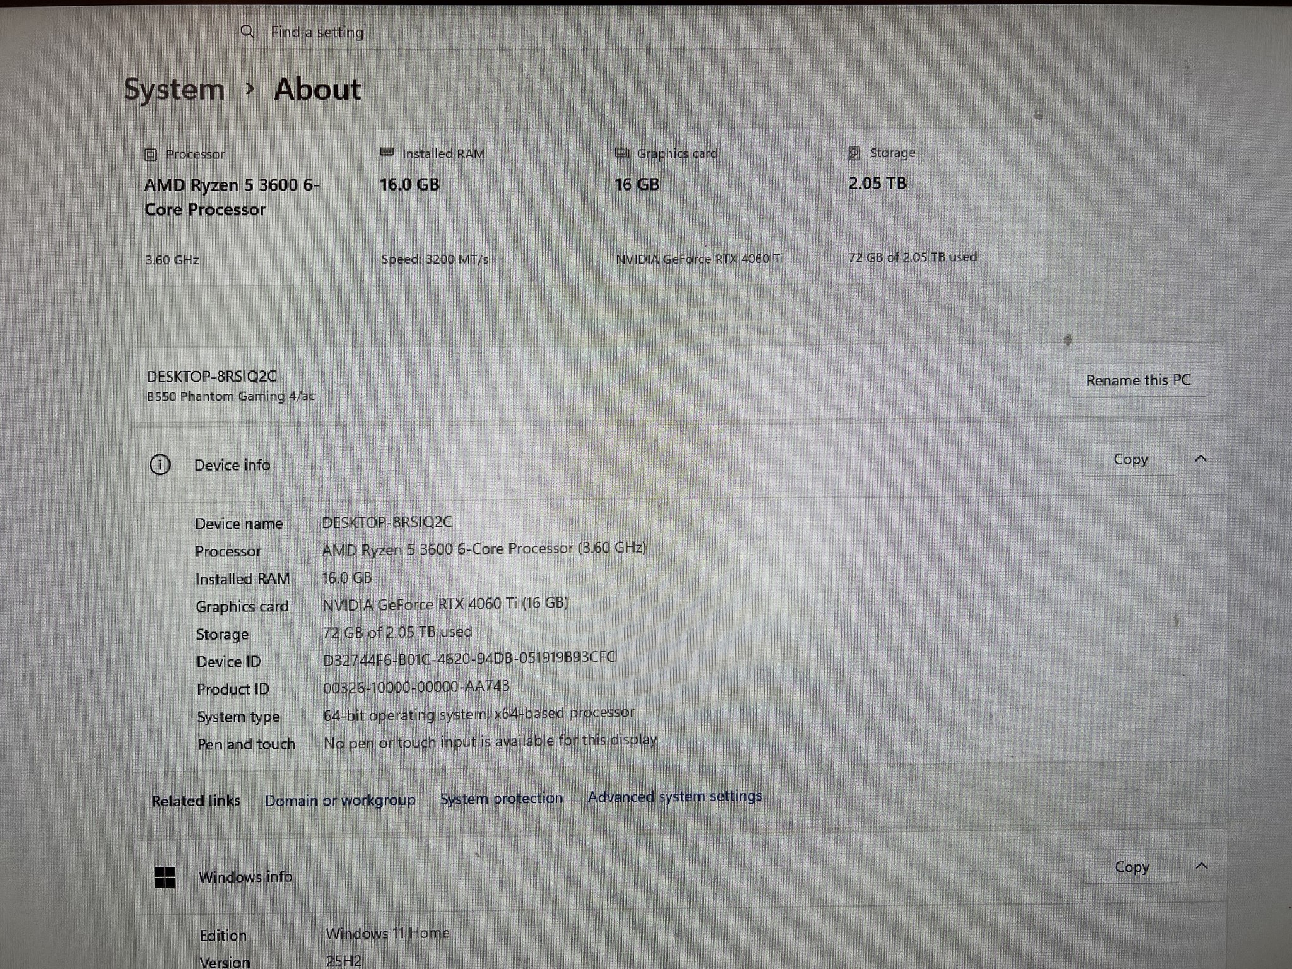This screenshot has height=969, width=1292.
Task: Open Domain or workgroup link
Action: pyautogui.click(x=340, y=800)
